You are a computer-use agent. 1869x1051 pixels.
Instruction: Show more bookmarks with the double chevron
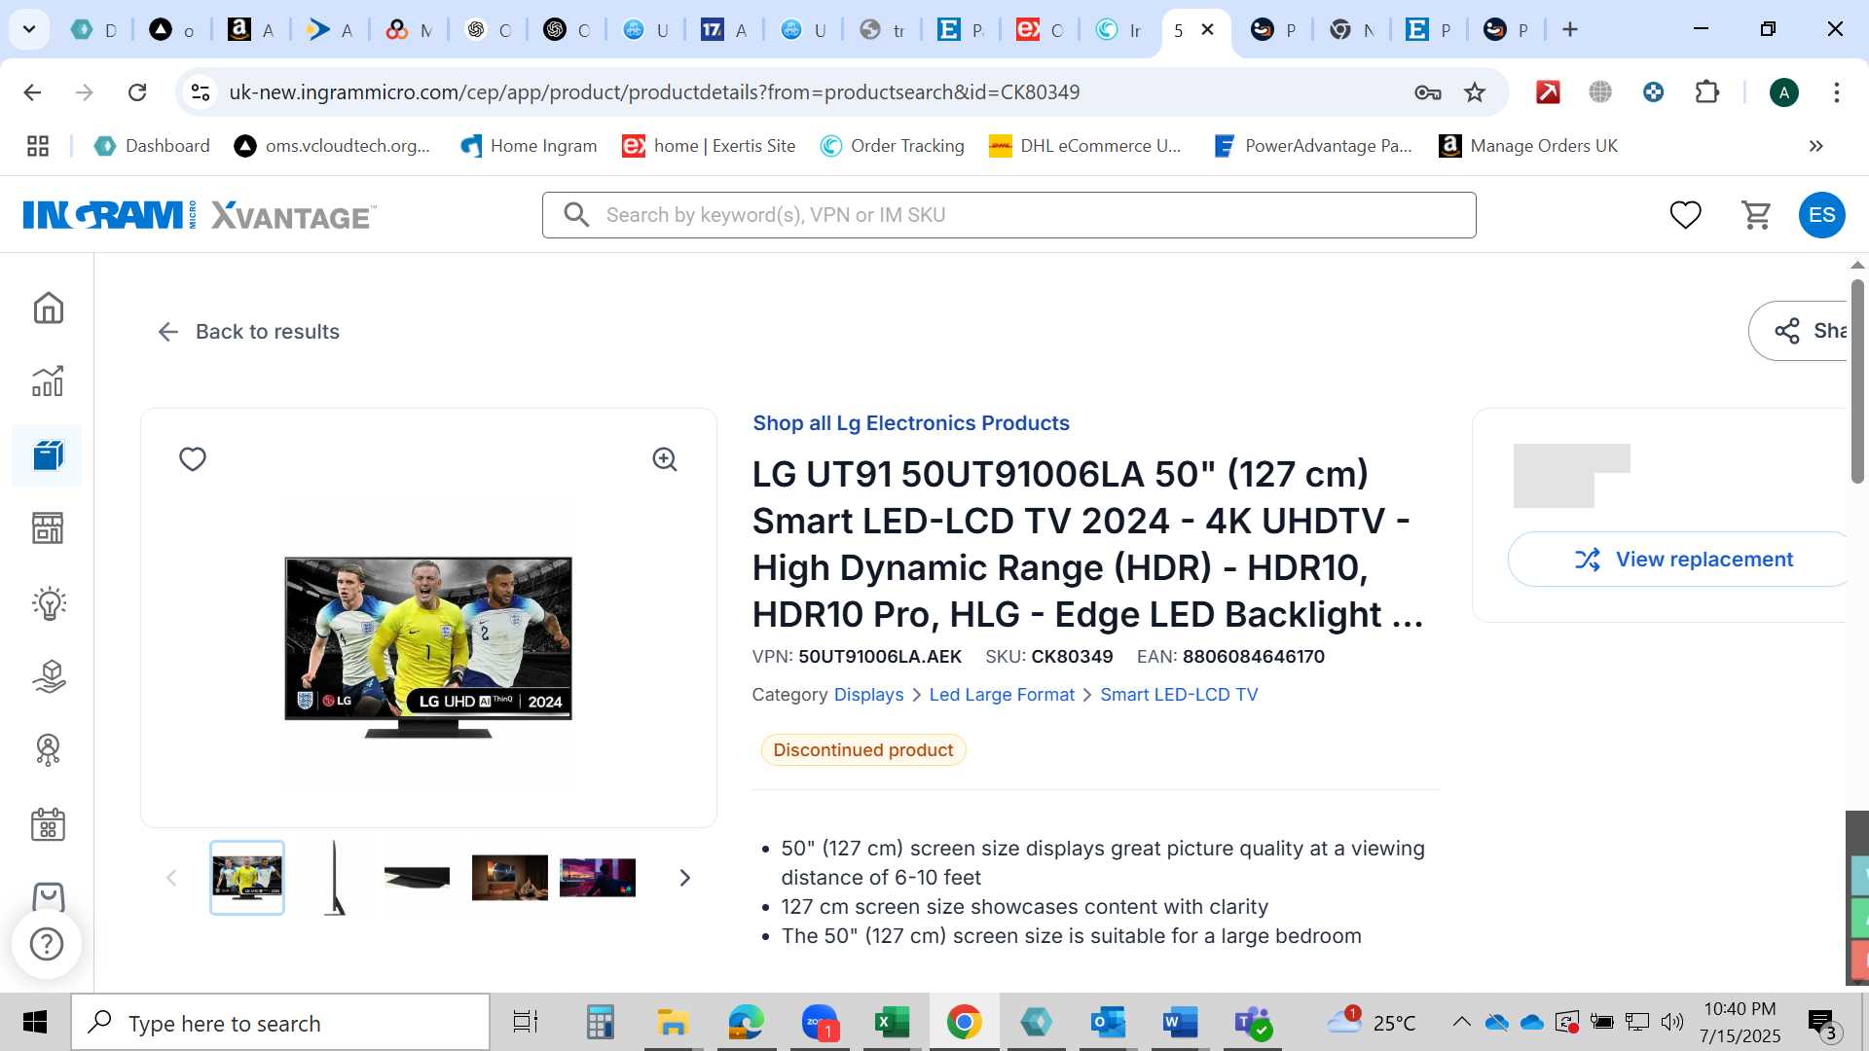[x=1815, y=146]
